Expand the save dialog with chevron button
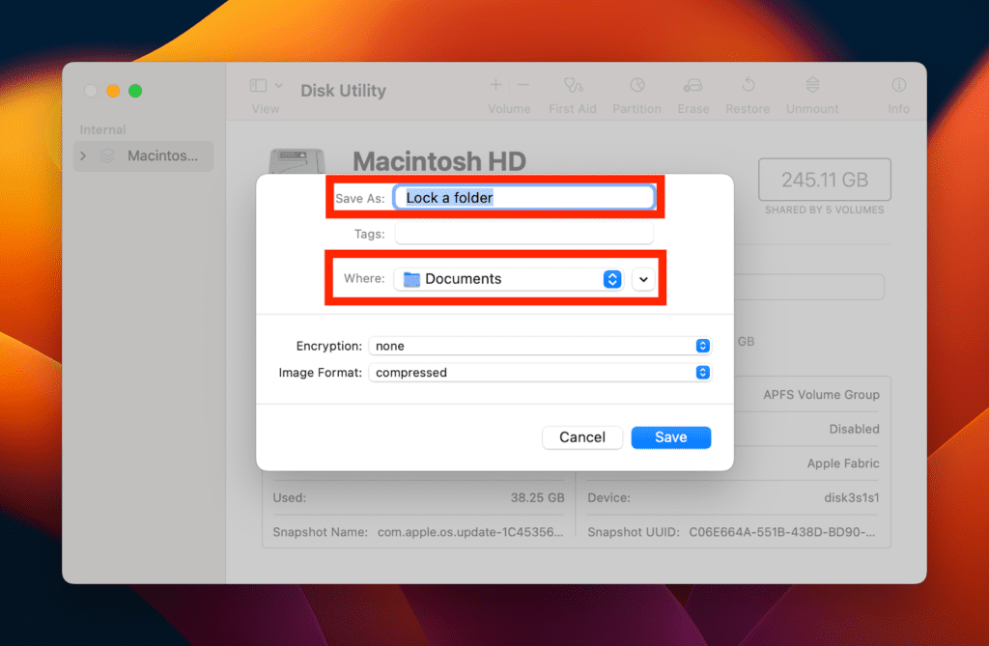The image size is (989, 646). pyautogui.click(x=643, y=279)
